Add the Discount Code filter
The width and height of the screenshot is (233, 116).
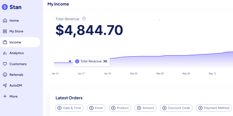click(176, 108)
